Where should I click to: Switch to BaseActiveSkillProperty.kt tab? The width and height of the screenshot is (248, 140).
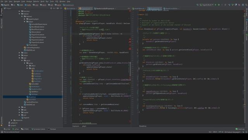coord(105,9)
